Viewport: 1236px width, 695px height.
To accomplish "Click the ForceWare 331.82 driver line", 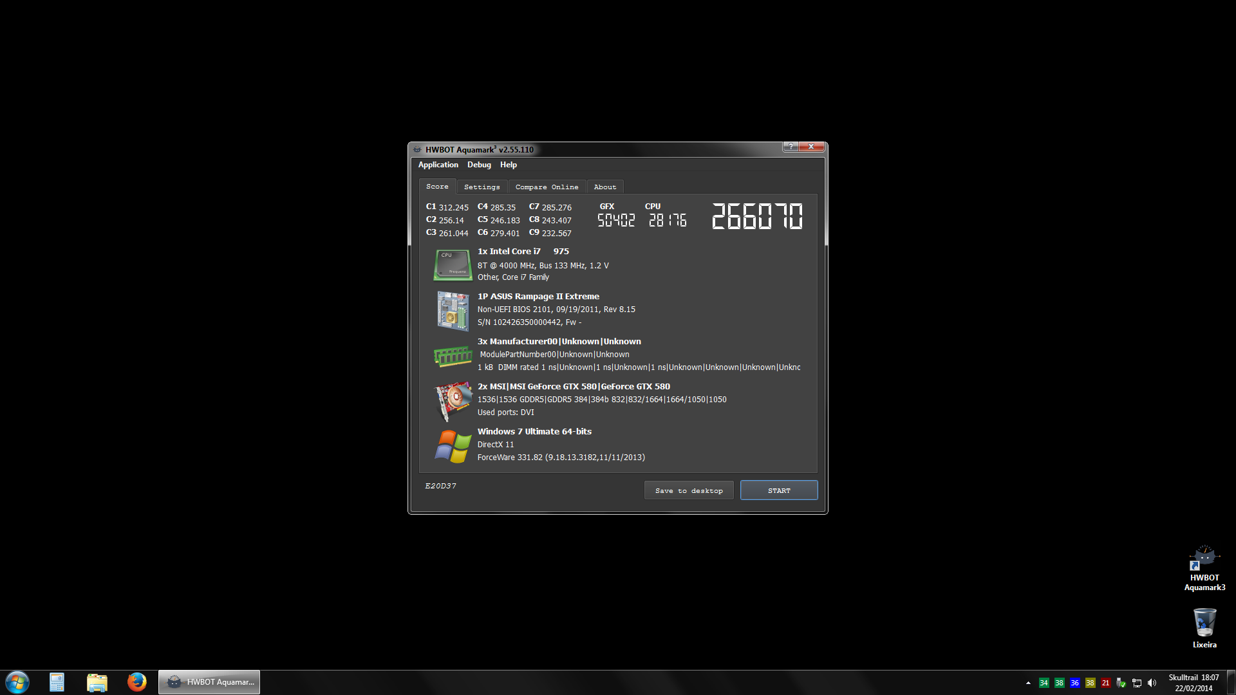I will [561, 458].
